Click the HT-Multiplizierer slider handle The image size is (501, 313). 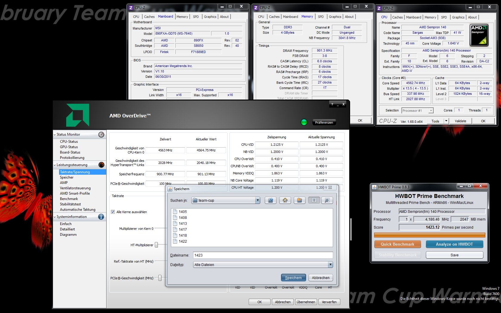pyautogui.click(x=156, y=245)
